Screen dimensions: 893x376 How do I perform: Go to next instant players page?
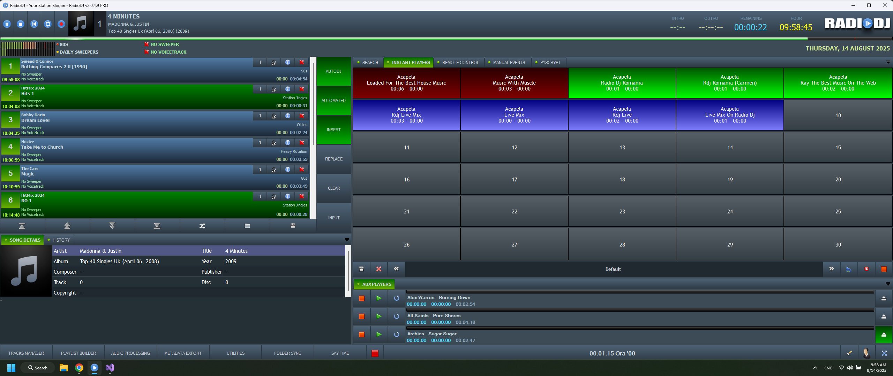[x=832, y=269]
